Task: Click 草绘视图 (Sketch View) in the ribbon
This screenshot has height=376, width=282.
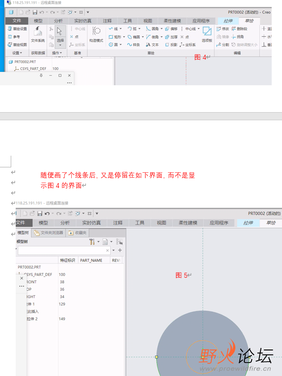Action: [17, 44]
